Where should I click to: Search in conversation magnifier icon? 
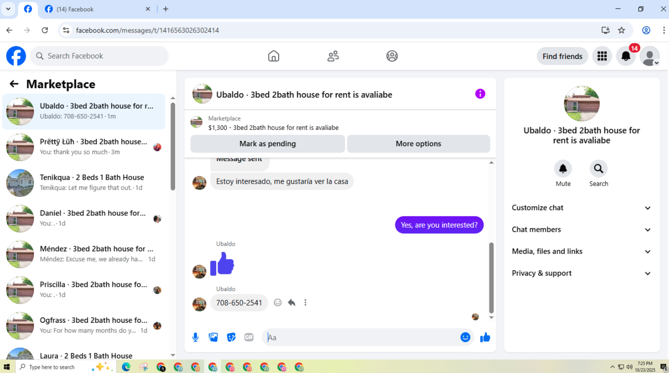[598, 169]
